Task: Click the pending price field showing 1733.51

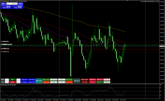Action: pos(54,80)
